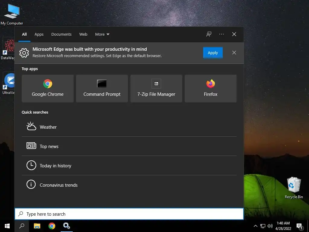This screenshot has height=232, width=309.
Task: Click the feedback icon in search panel
Action: [209, 34]
